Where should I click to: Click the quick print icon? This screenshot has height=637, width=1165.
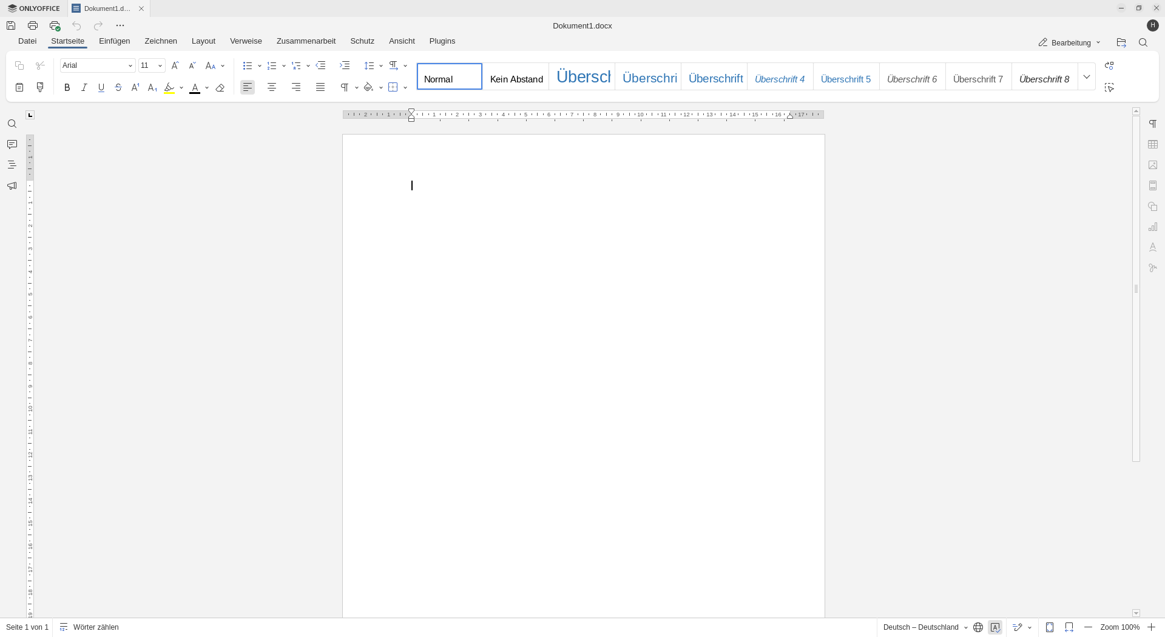pyautogui.click(x=55, y=25)
